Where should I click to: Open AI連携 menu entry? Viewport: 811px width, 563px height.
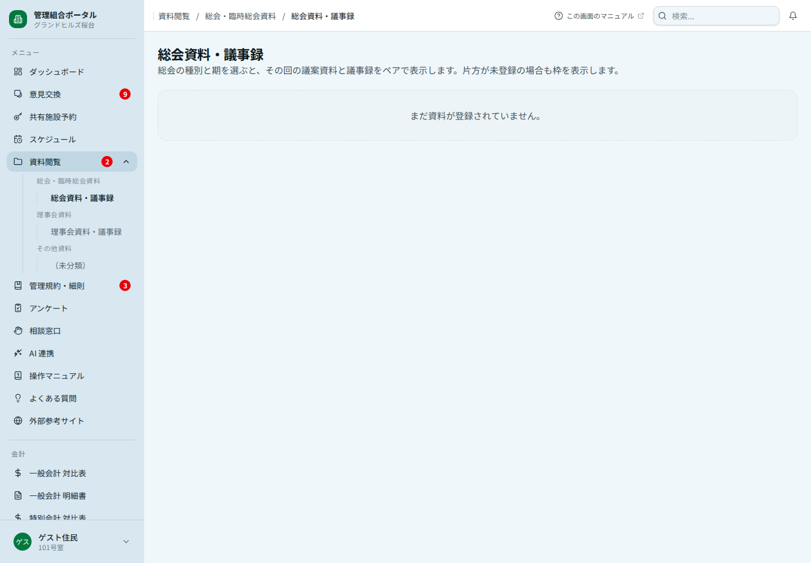click(72, 353)
